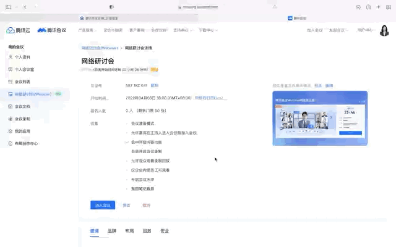
Task: Click the 修改 link beside 进入会议
Action: coord(126,205)
